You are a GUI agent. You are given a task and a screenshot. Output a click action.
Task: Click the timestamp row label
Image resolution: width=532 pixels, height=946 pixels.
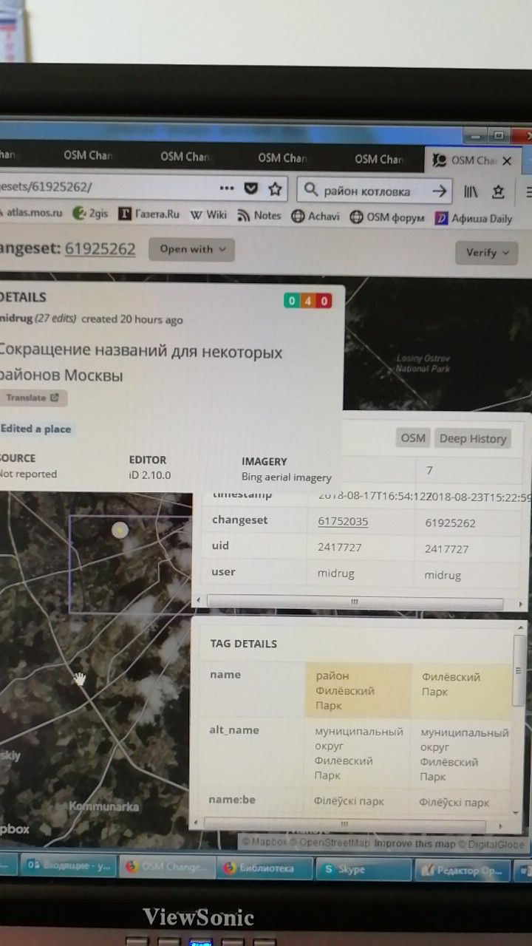point(242,494)
